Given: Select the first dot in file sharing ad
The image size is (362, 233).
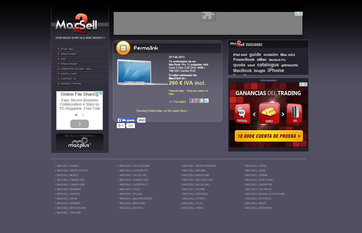Looking at the screenshot, I should point(76,115).
